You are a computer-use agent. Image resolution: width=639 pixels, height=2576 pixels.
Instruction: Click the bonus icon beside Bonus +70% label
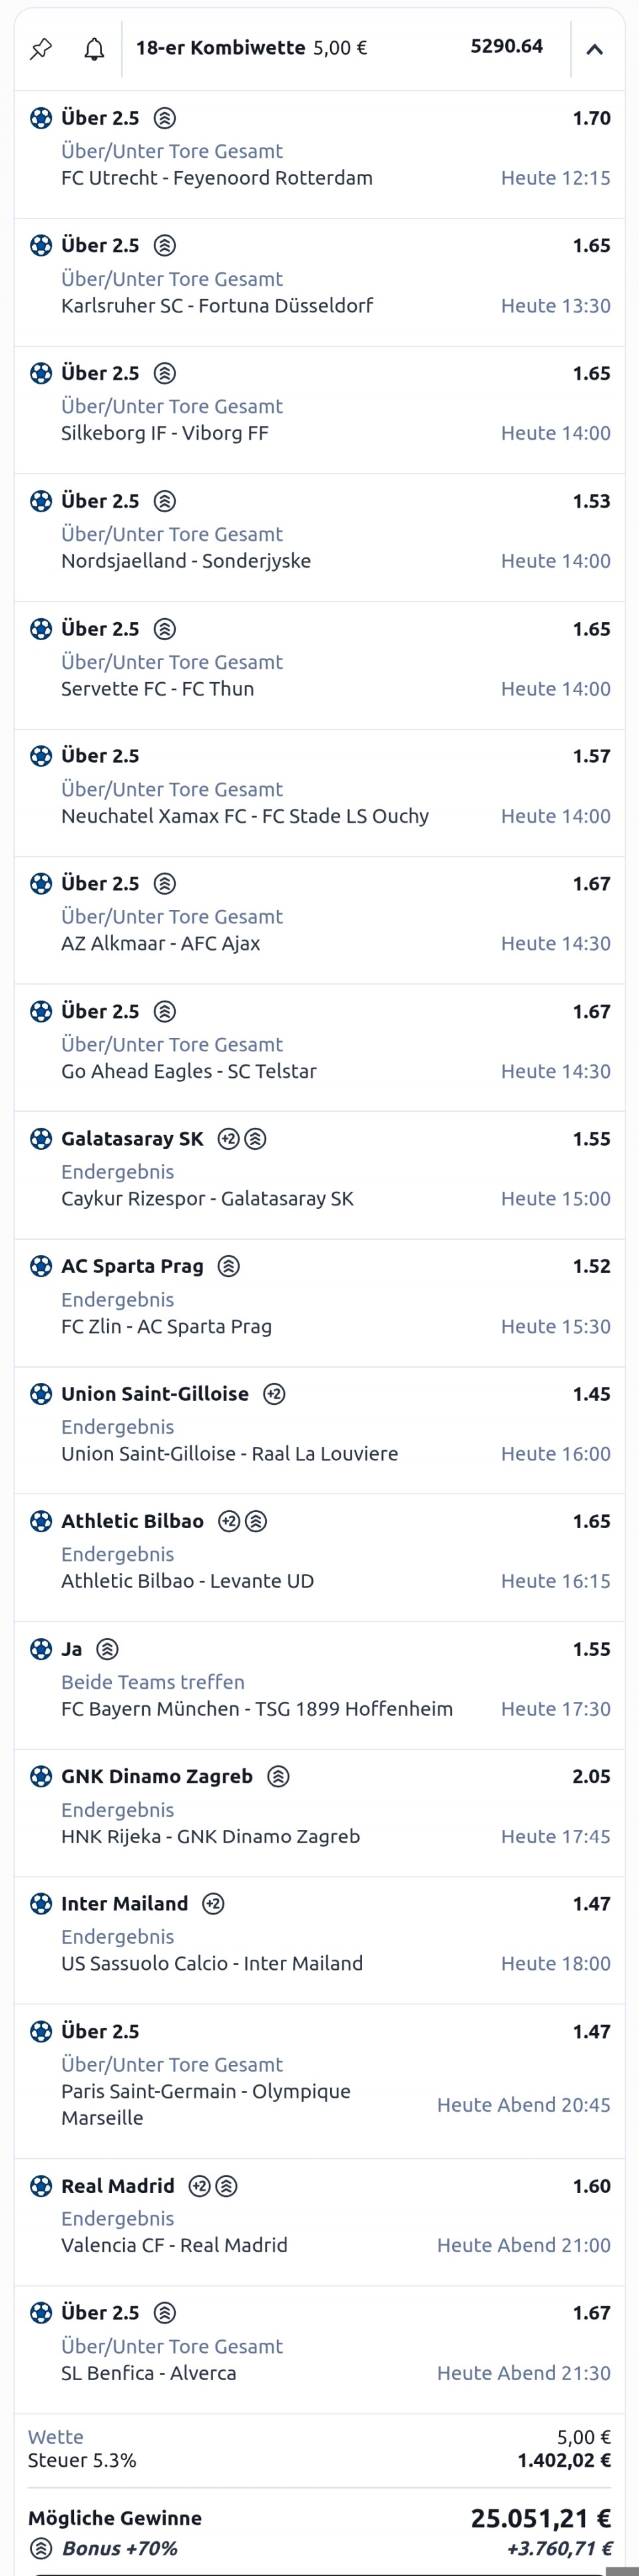(41, 2548)
